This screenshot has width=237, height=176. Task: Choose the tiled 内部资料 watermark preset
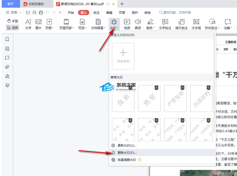[201, 130]
